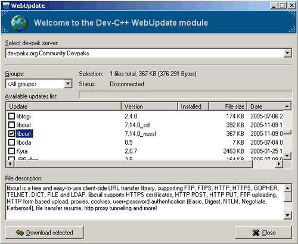Screen dimensions: 298x244
Task: Expand the All groups dropdown
Action: tap(68, 84)
